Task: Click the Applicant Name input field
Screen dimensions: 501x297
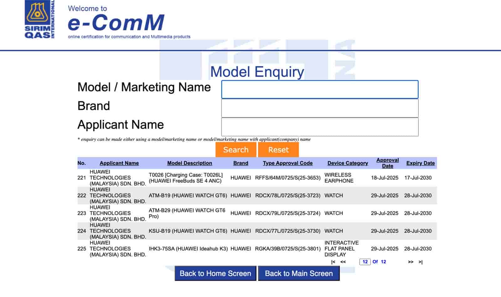Action: [320, 127]
